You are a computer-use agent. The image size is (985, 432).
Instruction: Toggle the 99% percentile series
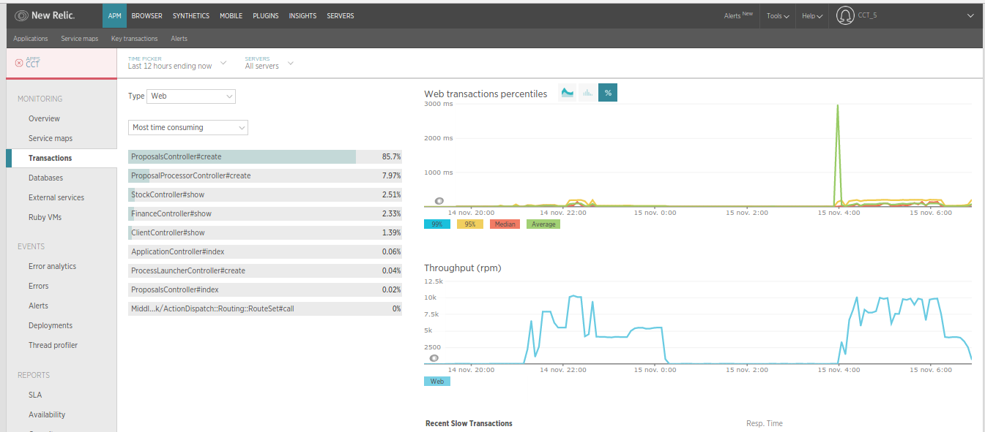pos(436,224)
